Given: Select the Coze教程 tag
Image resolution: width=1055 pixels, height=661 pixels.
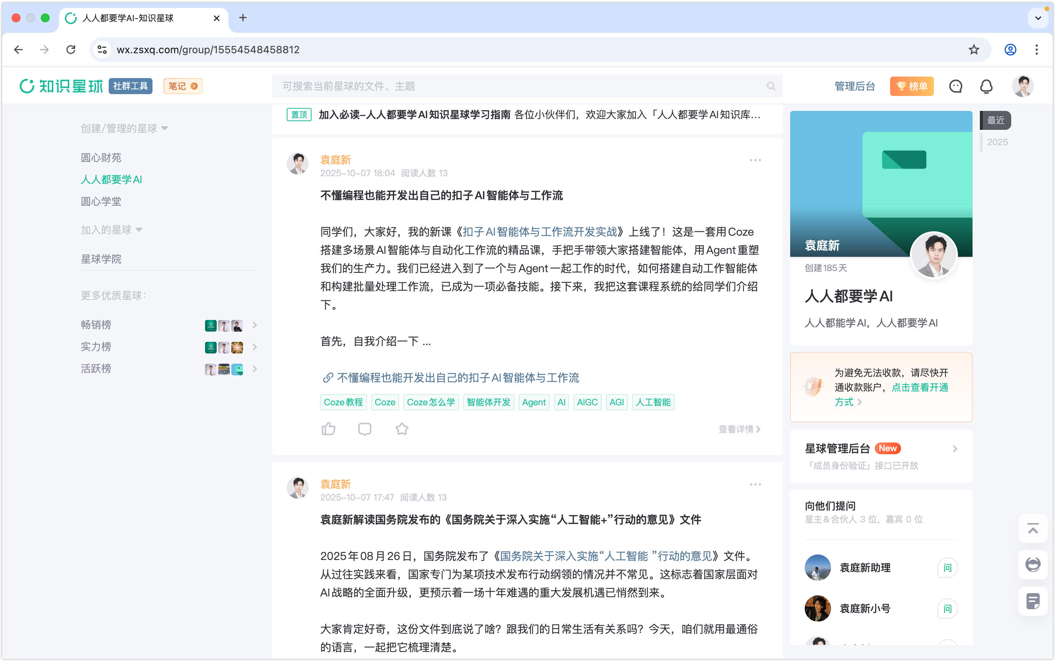Looking at the screenshot, I should coord(343,402).
